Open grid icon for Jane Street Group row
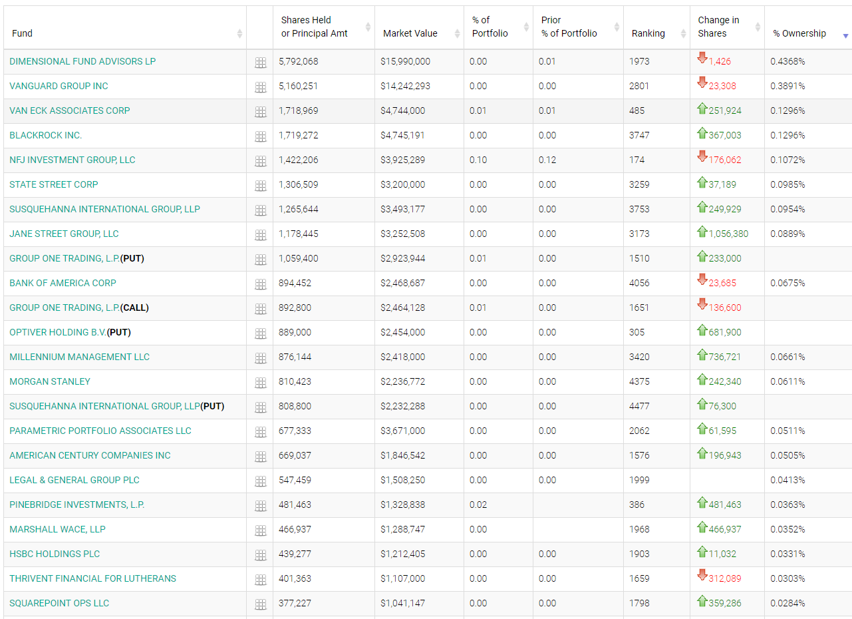Screen dimensions: 852x619 pyautogui.click(x=260, y=235)
